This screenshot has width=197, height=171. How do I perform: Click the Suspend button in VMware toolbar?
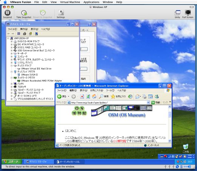click(x=7, y=14)
